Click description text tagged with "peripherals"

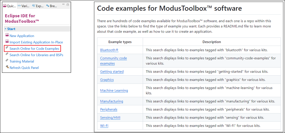point(208,109)
